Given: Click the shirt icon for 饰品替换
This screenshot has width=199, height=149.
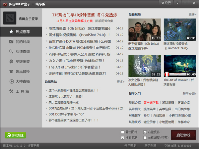Looking at the screenshot, I should pos(11,72).
